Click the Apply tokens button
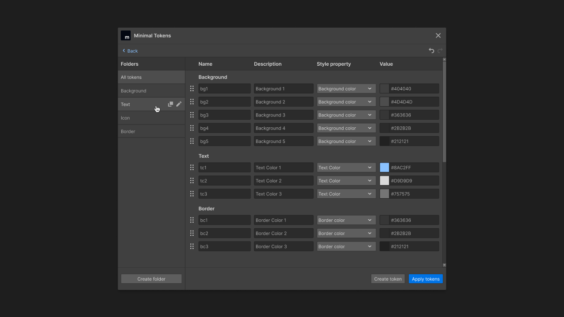 [426, 279]
